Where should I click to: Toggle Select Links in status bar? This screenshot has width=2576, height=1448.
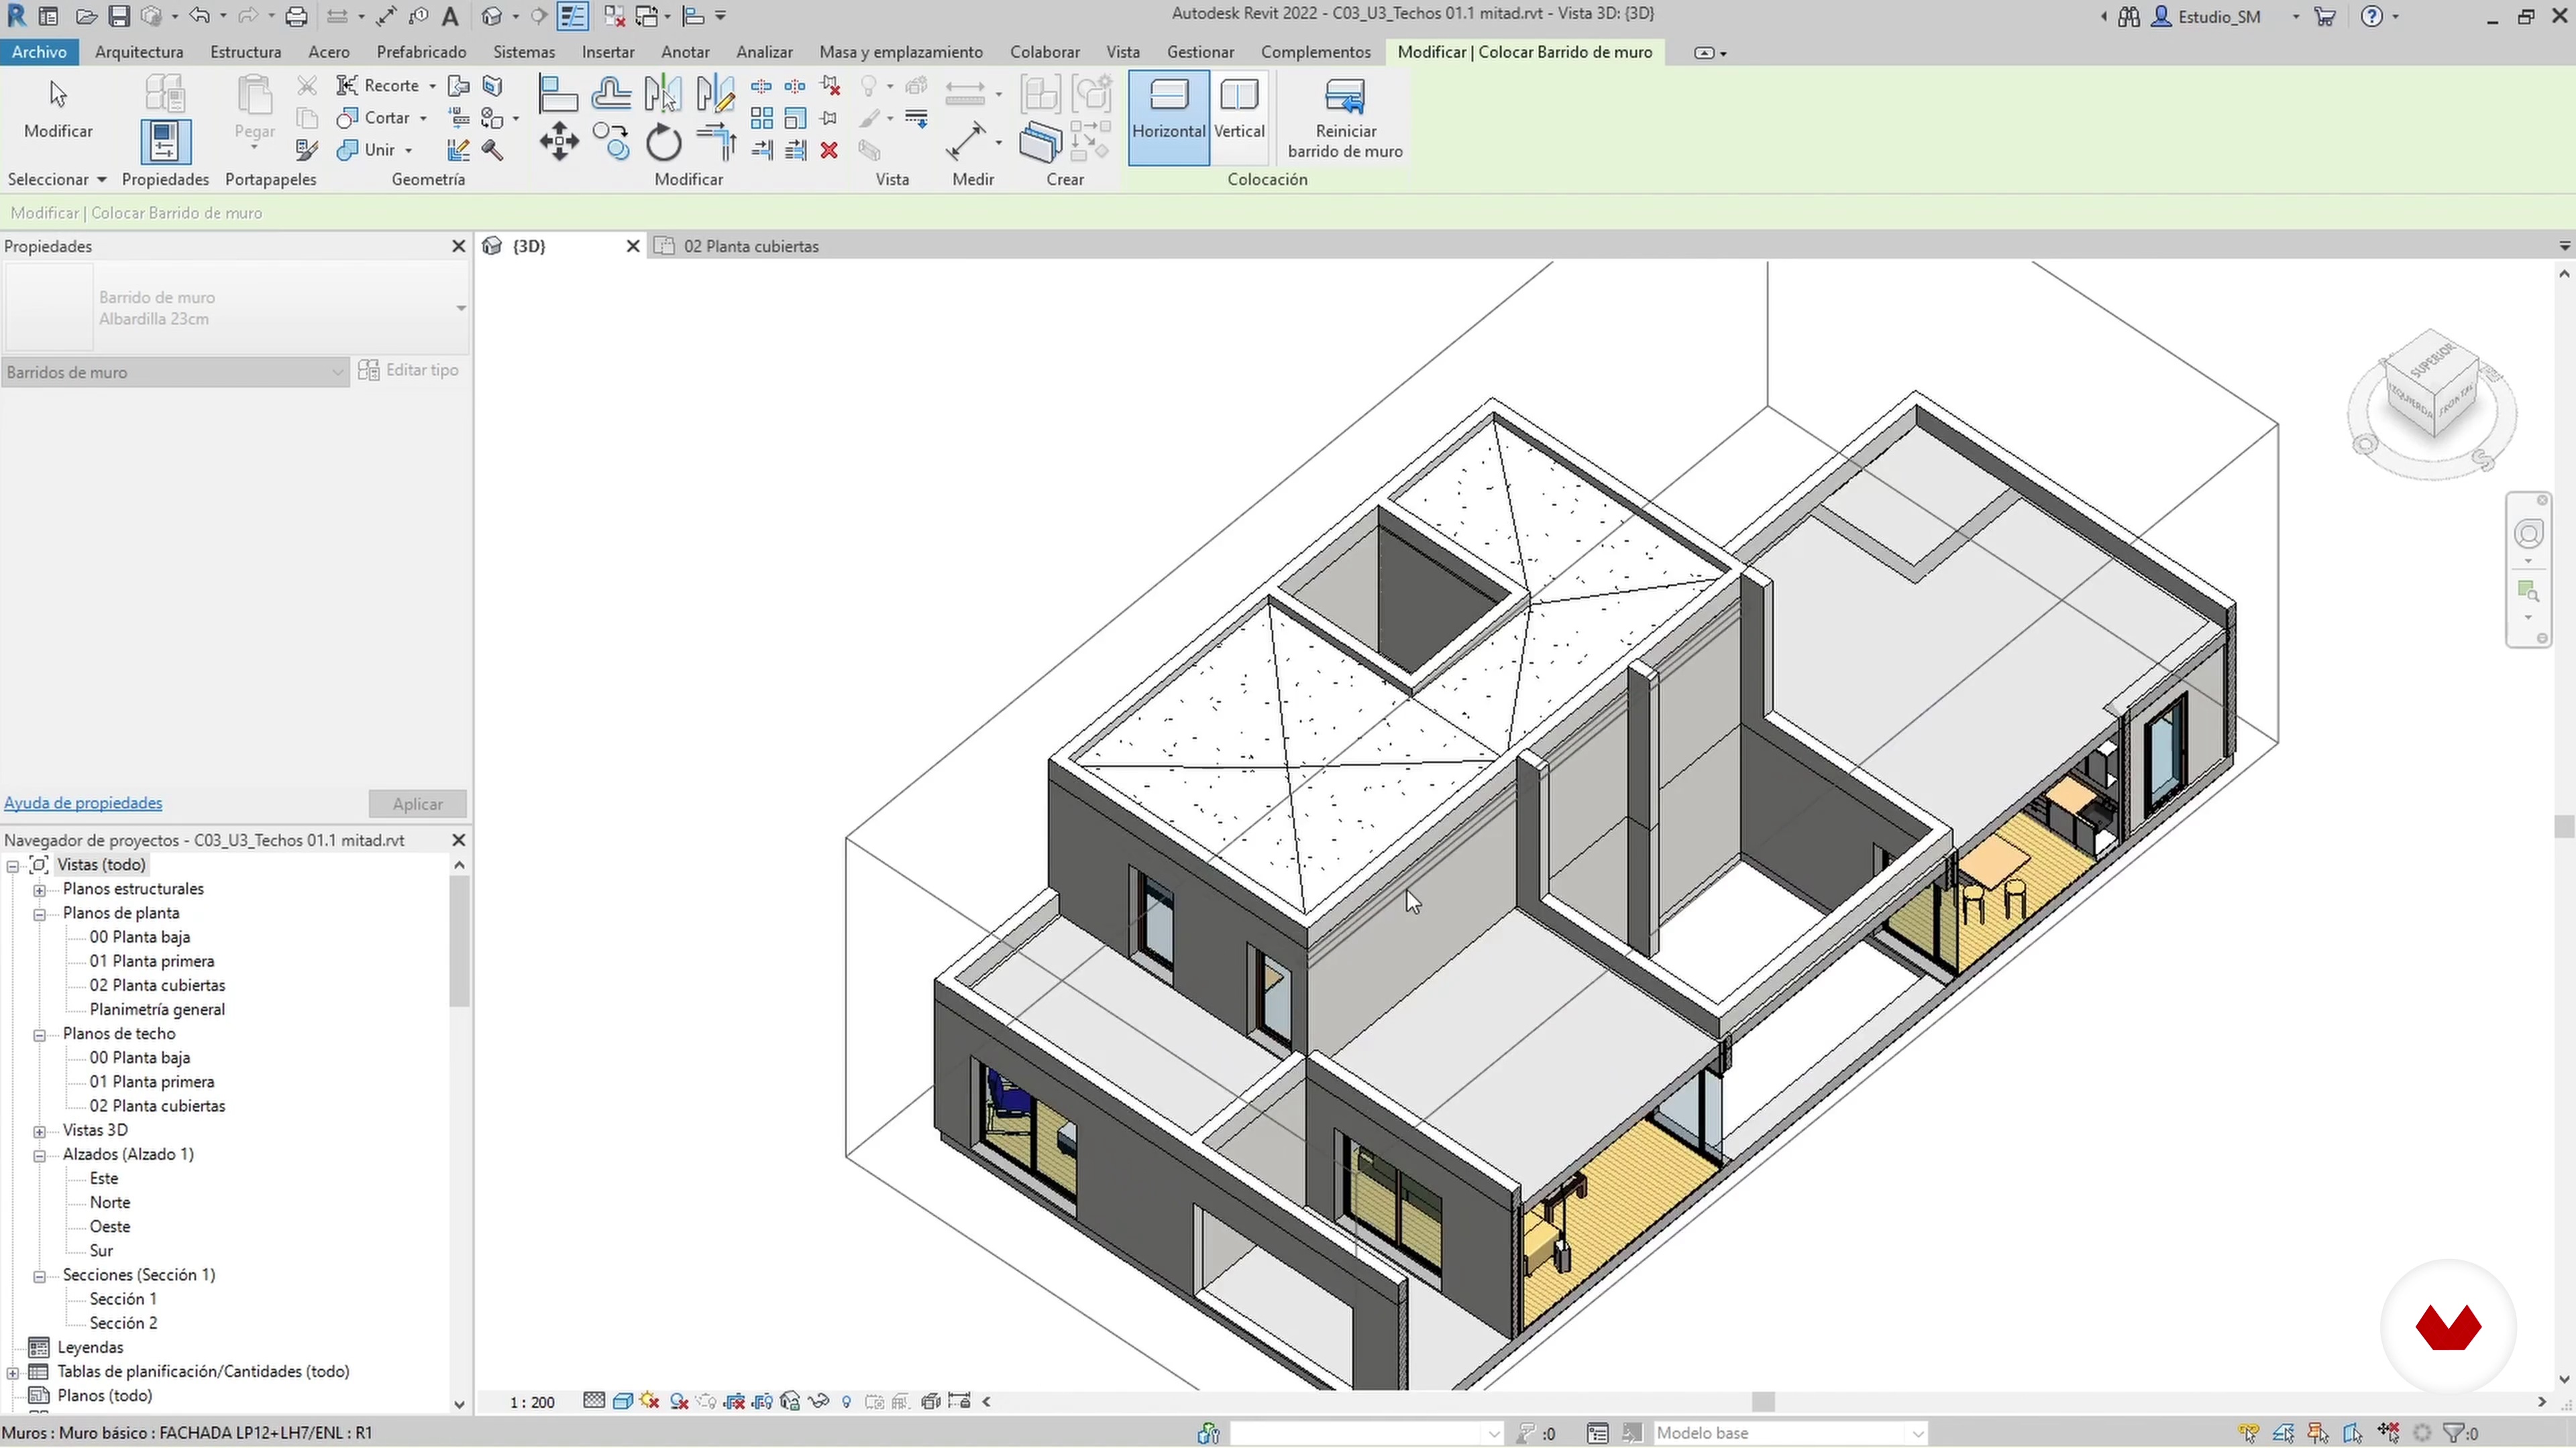point(2248,1434)
